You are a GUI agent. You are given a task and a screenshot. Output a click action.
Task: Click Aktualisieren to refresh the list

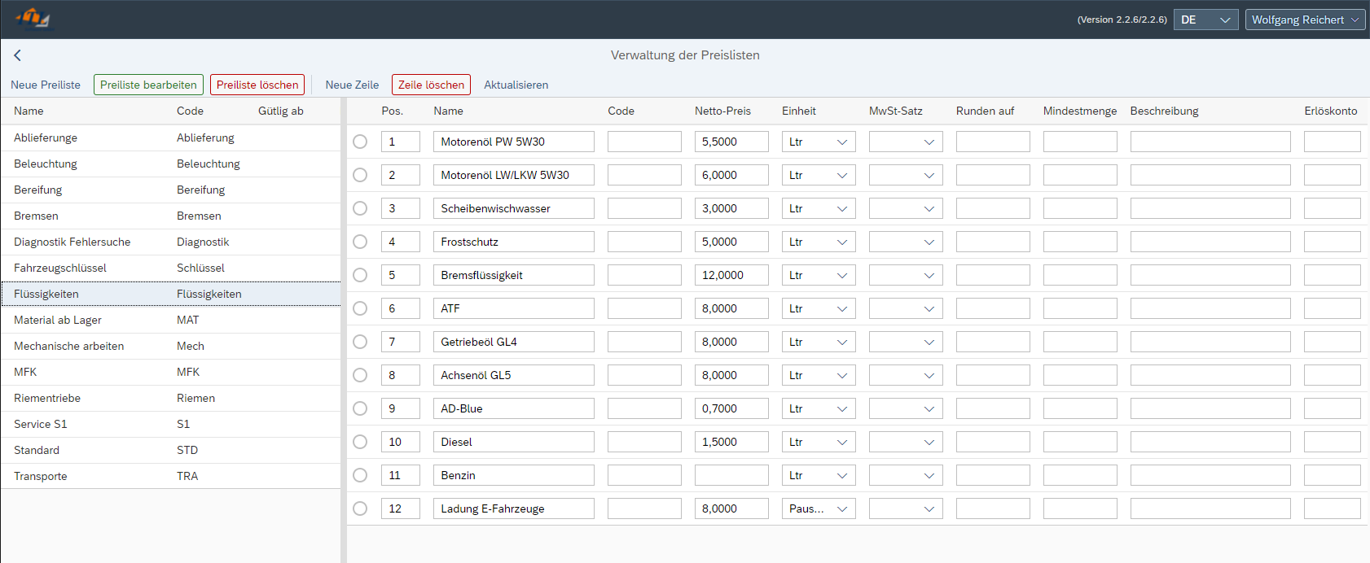coord(516,85)
